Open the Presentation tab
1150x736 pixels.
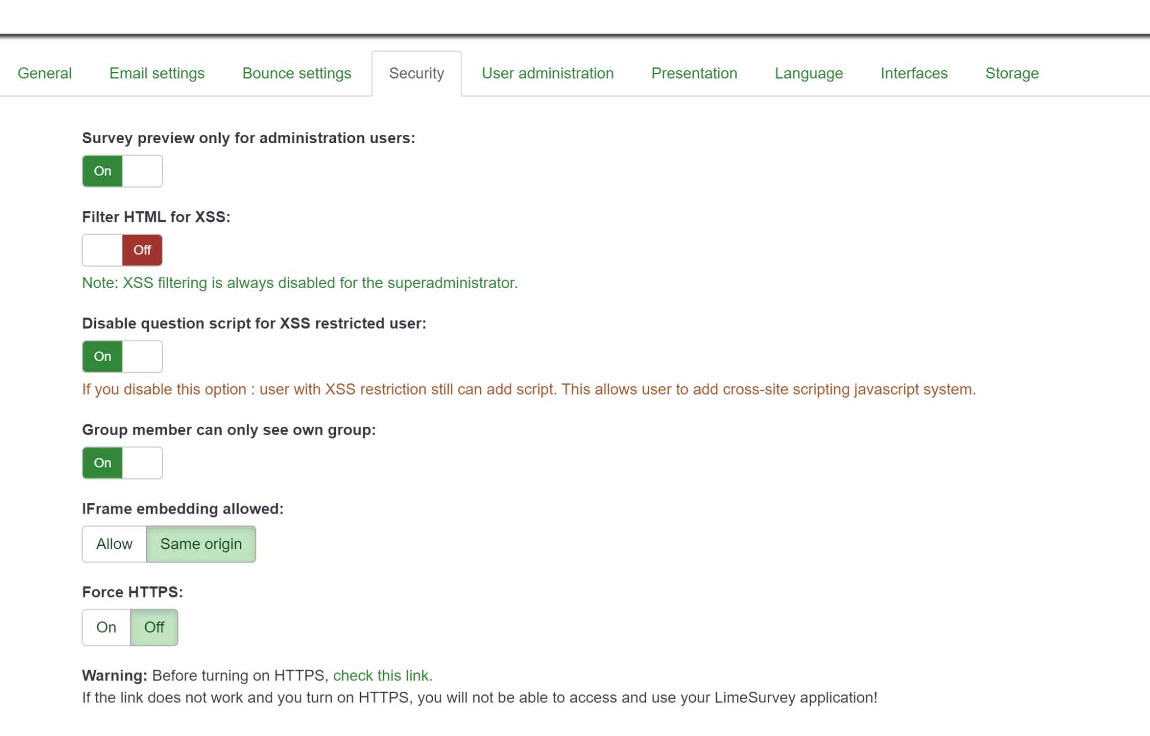pos(694,74)
